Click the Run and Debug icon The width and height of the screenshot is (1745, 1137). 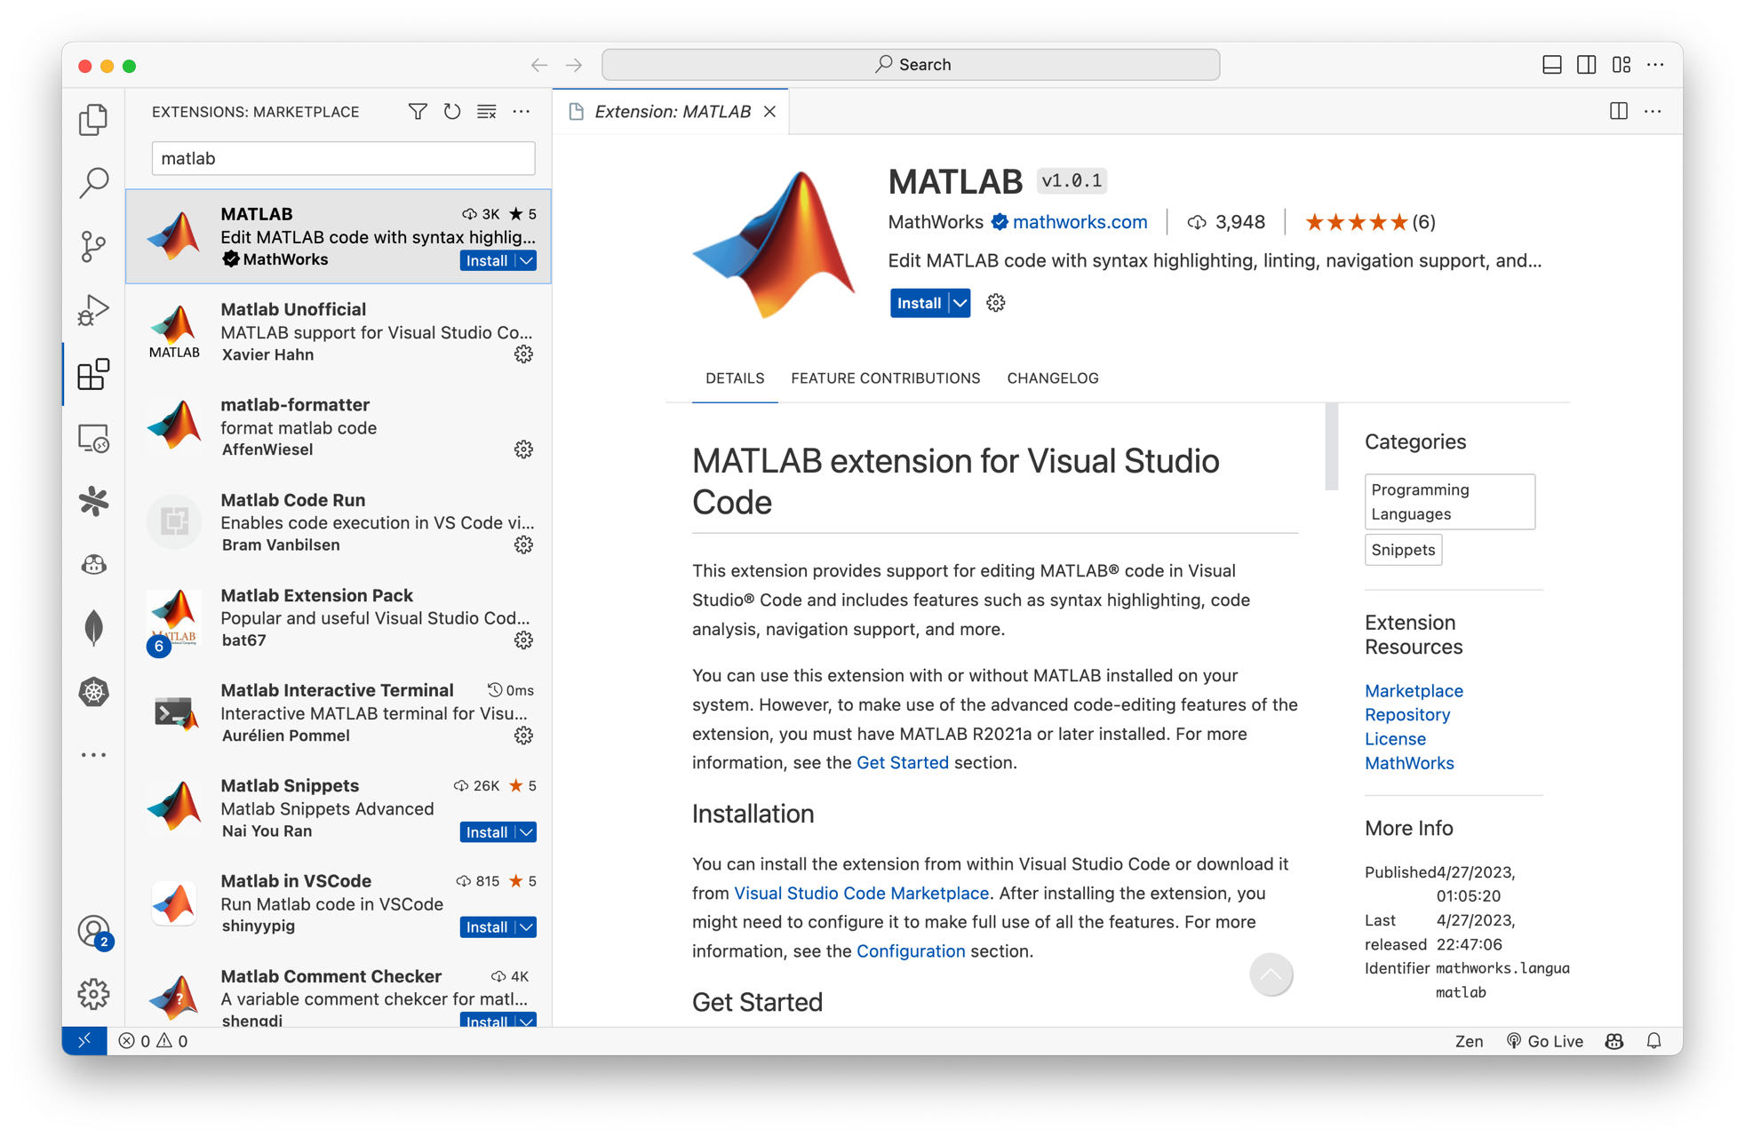pos(95,309)
